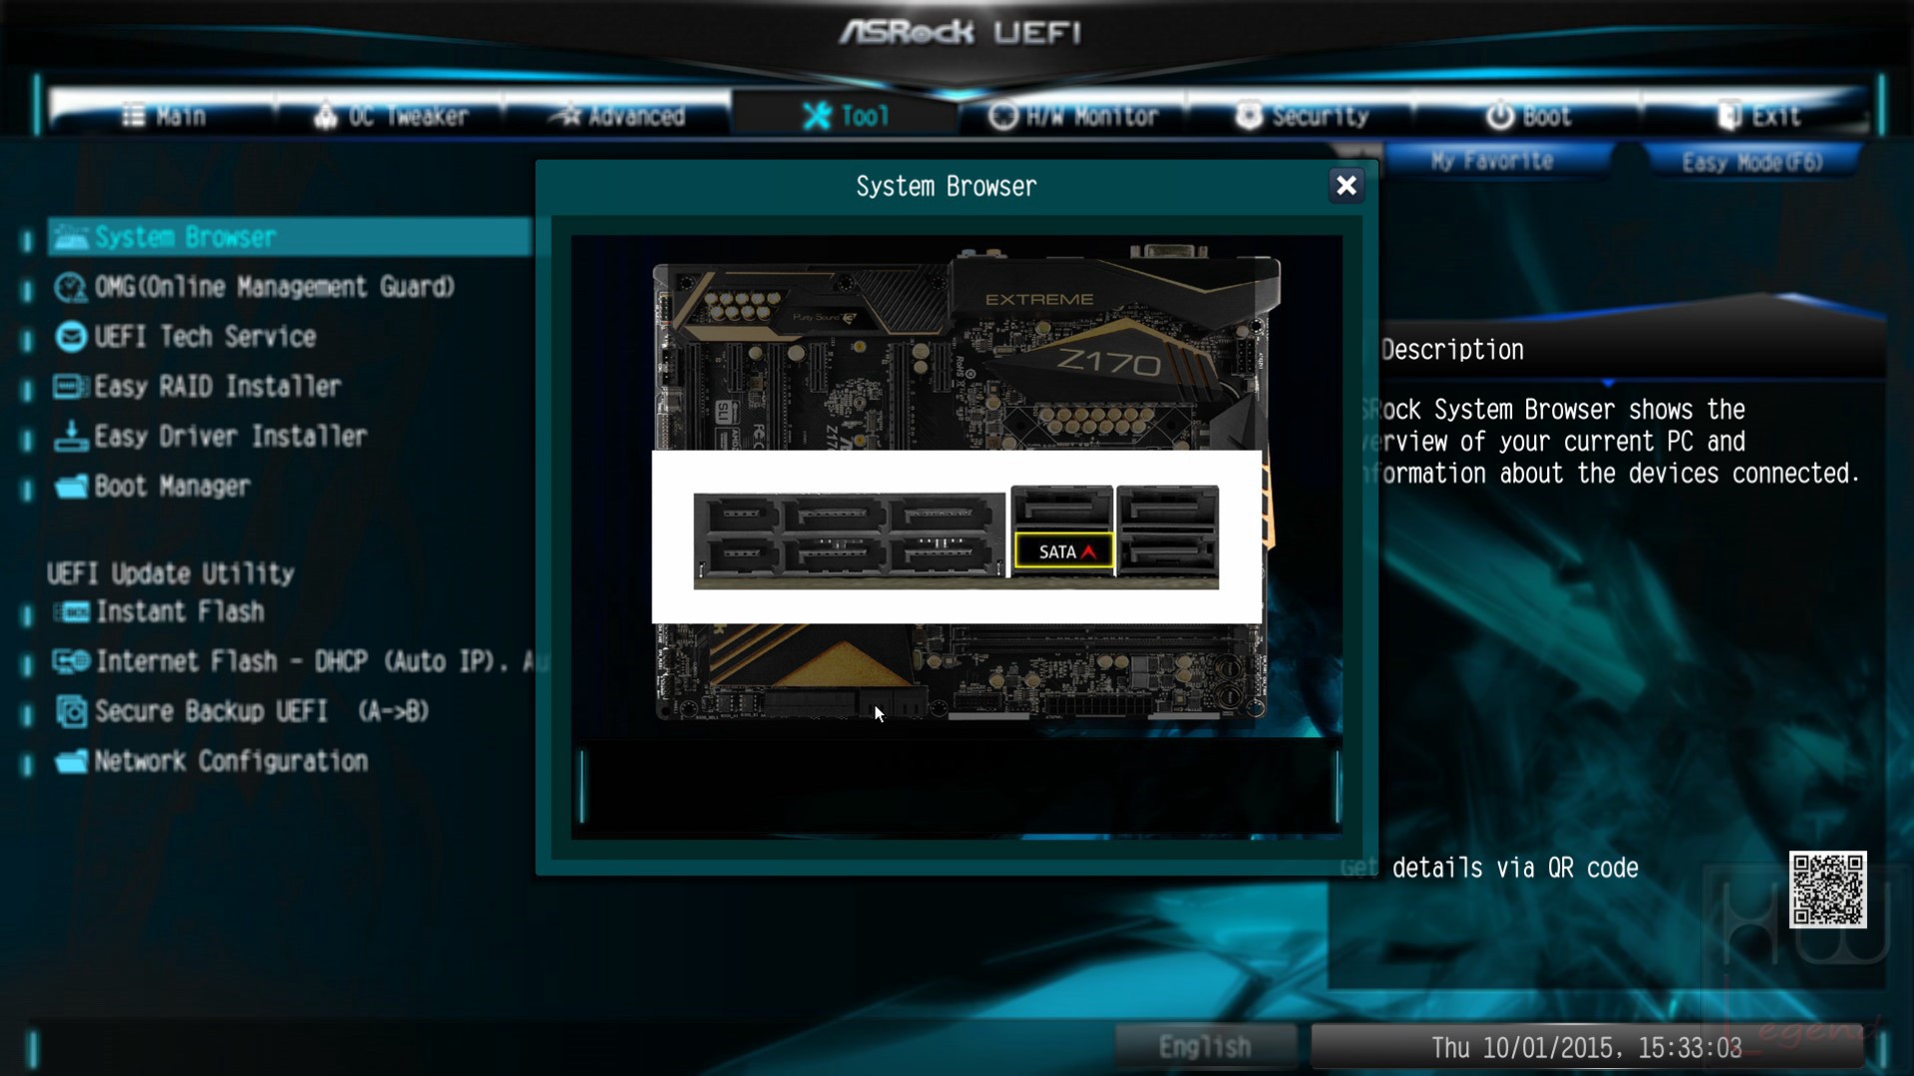
Task: Click the OMG clock guard icon
Action: 70,287
